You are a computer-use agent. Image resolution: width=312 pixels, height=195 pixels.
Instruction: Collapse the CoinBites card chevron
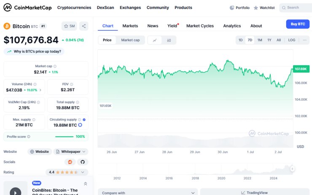(85, 184)
